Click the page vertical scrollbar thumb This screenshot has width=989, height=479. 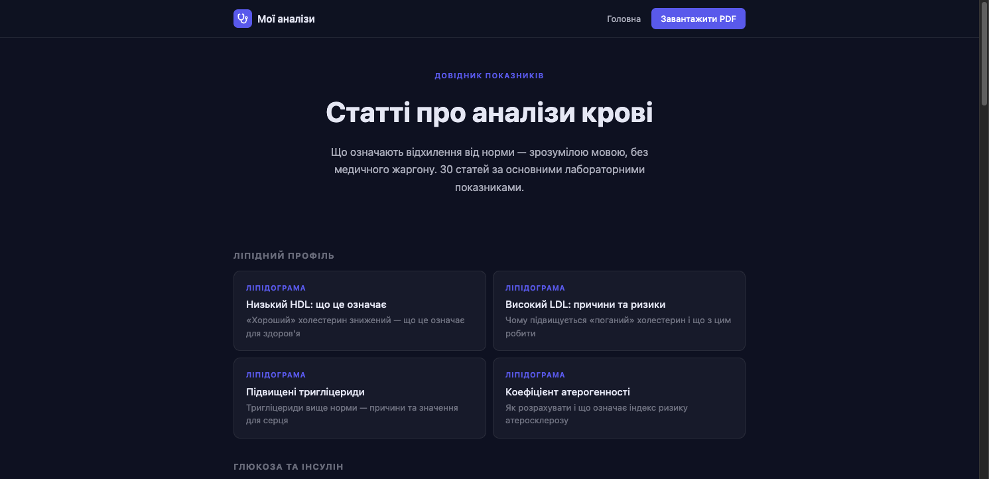984,53
